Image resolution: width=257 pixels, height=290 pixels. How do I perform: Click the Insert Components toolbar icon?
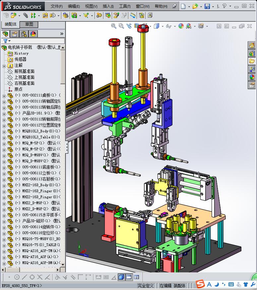pos(14,15)
